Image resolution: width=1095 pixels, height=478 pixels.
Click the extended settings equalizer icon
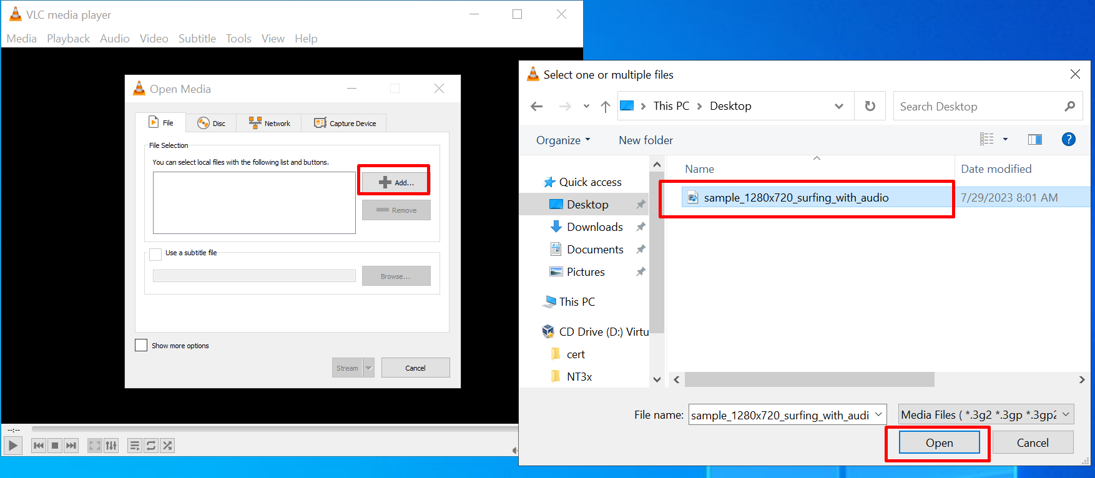click(111, 446)
